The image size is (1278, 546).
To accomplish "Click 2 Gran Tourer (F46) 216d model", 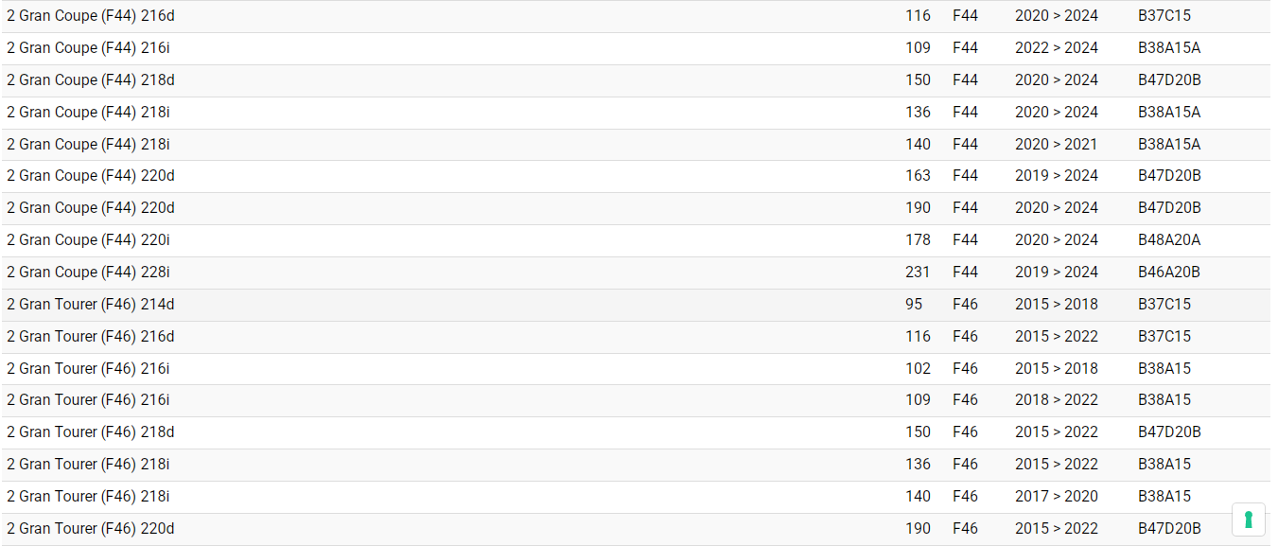I will 91,337.
